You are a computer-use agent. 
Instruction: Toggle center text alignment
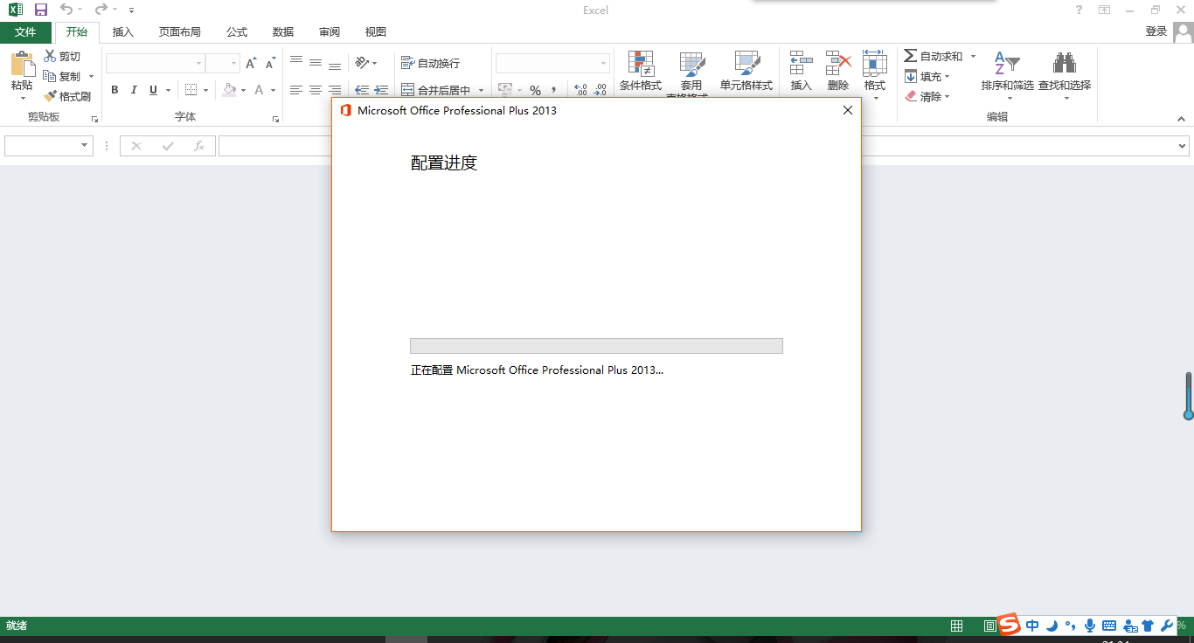[316, 90]
